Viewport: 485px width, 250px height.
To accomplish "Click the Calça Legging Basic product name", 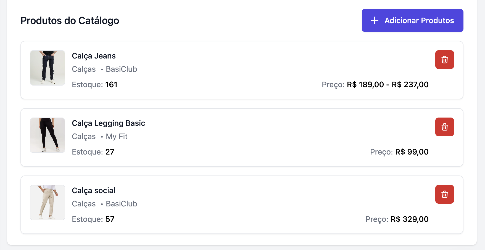I will tap(108, 123).
